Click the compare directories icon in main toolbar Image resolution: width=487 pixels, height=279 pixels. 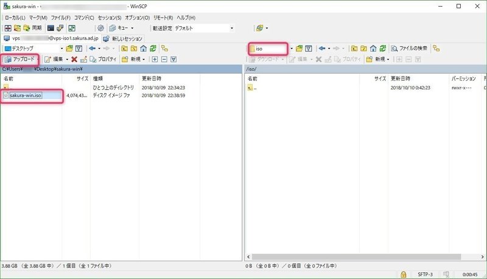[8, 28]
